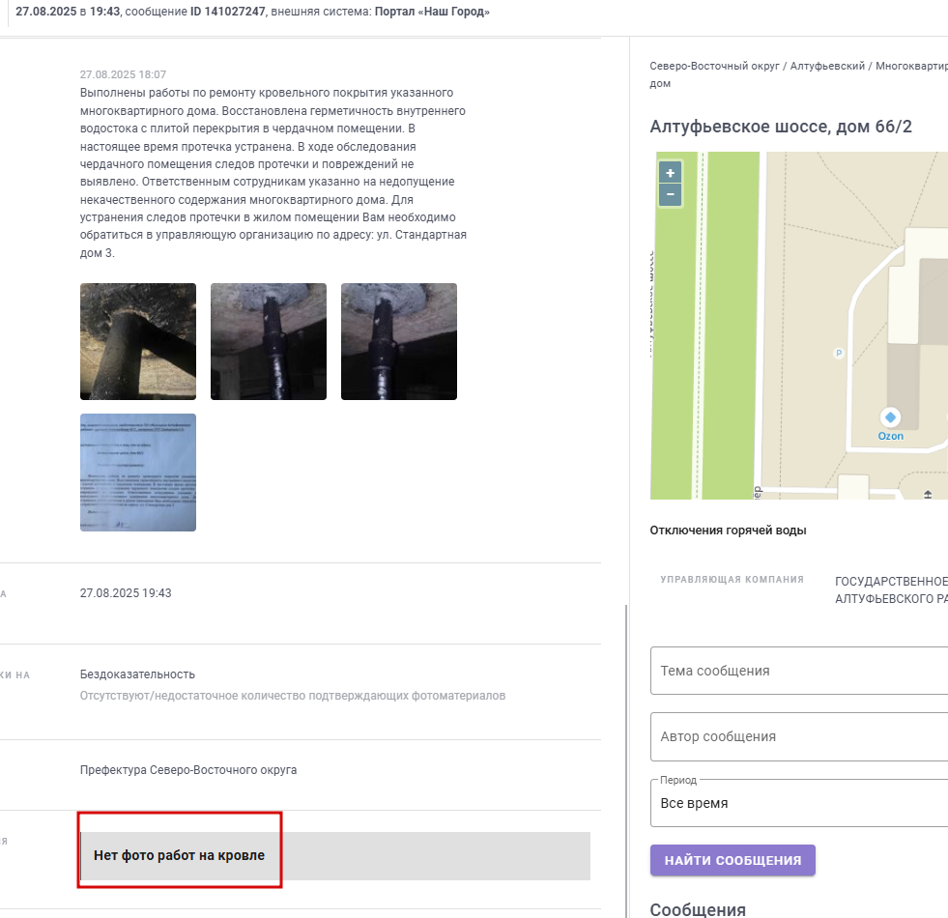Zoom out the map with minus button

[x=670, y=195]
